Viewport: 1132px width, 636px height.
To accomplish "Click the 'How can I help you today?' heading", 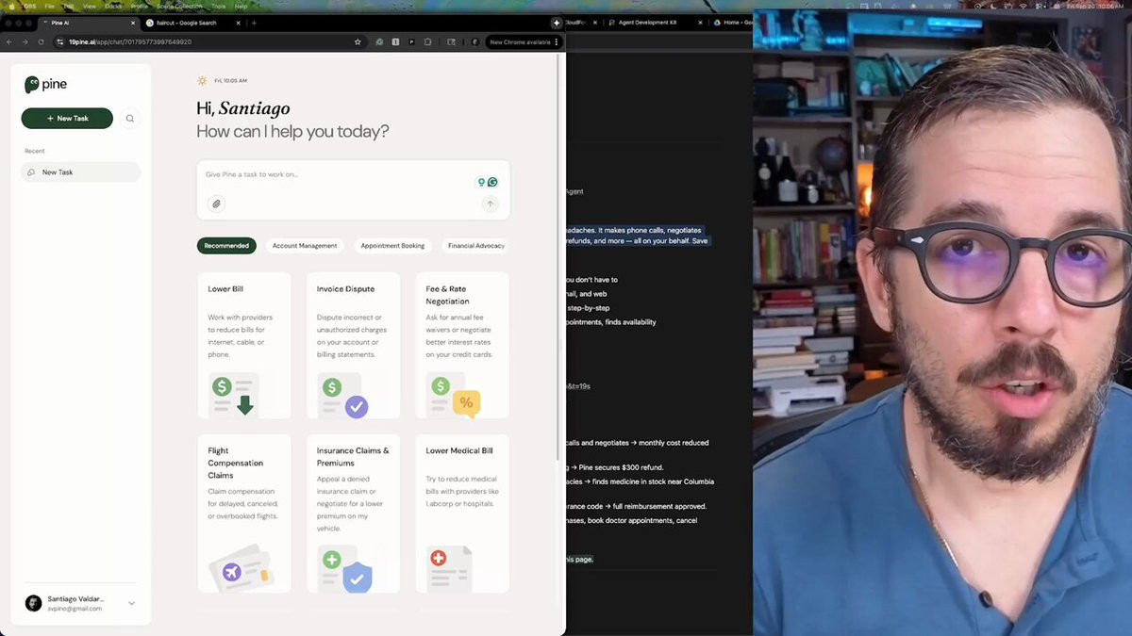I will point(292,131).
